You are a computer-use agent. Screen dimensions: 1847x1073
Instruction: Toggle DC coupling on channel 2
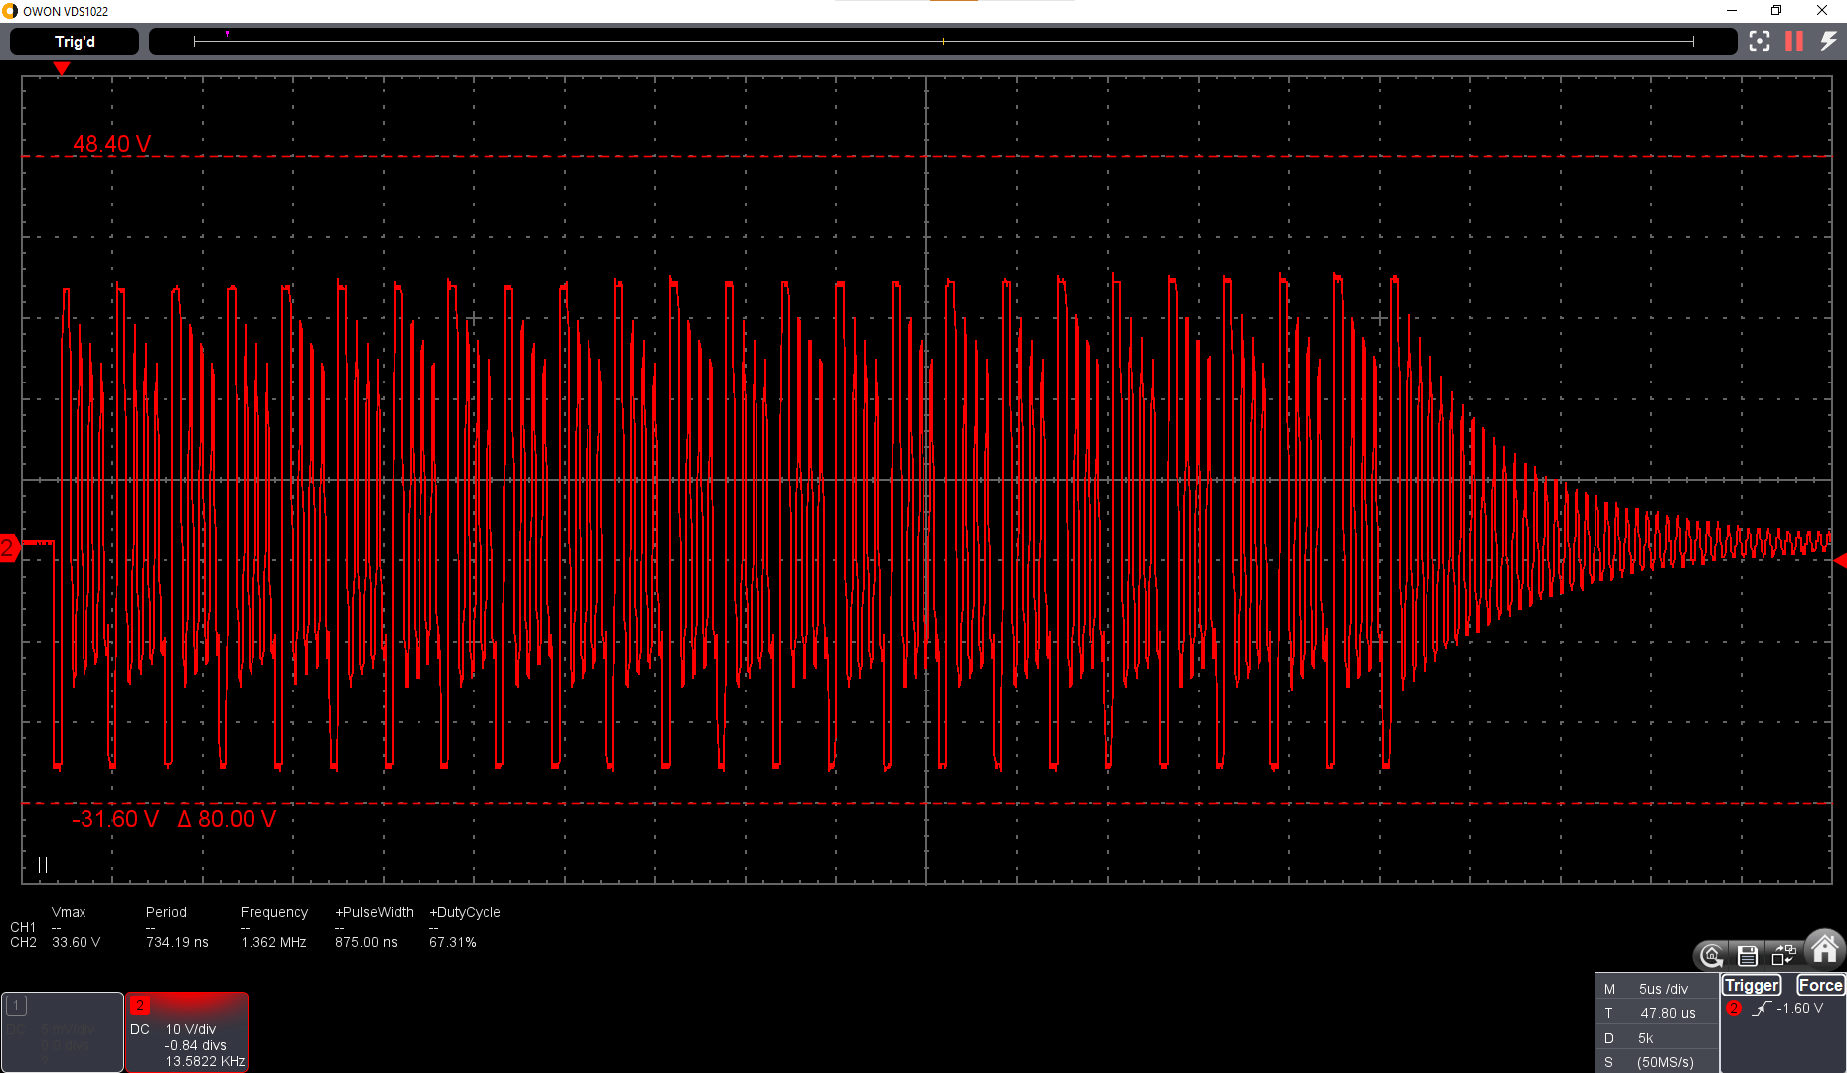(x=139, y=1029)
